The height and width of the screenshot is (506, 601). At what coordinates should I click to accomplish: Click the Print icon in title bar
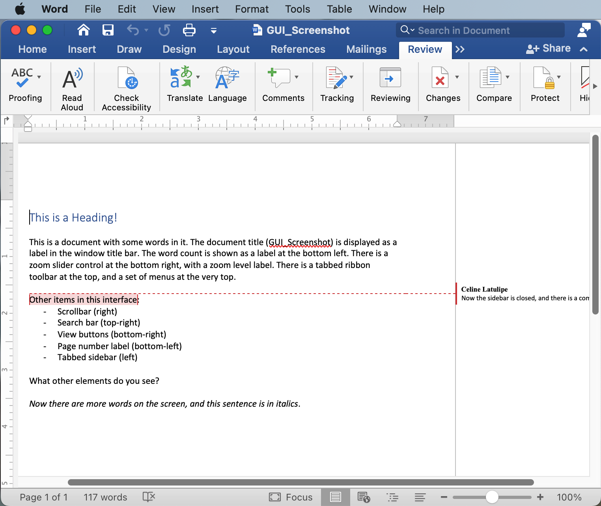(189, 30)
